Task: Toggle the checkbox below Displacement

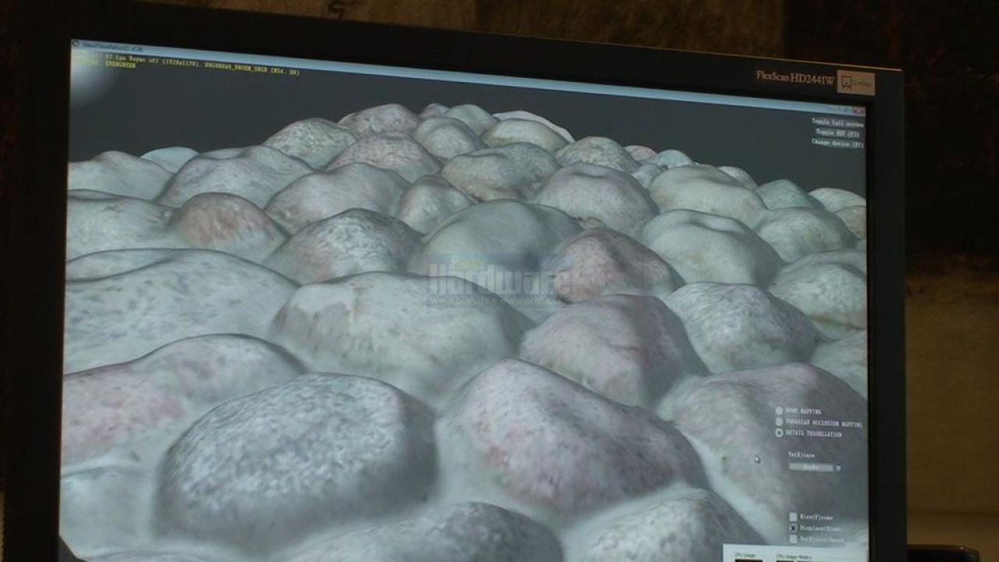Action: (793, 539)
